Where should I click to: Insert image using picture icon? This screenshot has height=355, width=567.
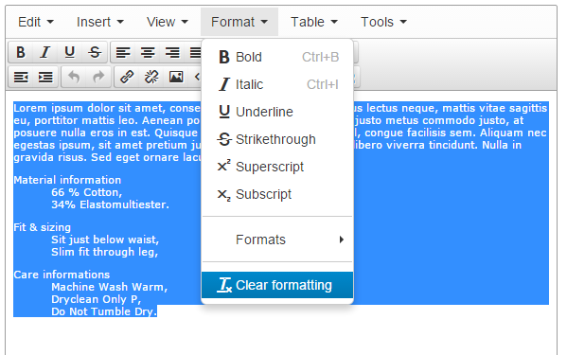coord(176,77)
